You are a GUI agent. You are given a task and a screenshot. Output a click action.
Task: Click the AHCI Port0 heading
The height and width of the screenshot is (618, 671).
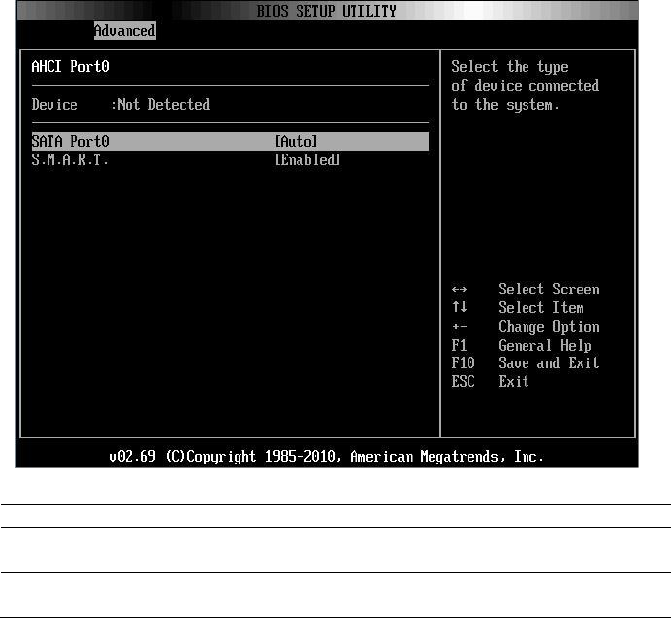pyautogui.click(x=70, y=66)
